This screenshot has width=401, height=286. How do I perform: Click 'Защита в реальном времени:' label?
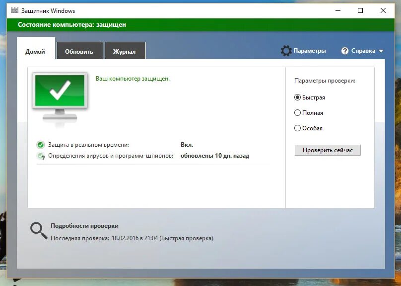click(88, 145)
